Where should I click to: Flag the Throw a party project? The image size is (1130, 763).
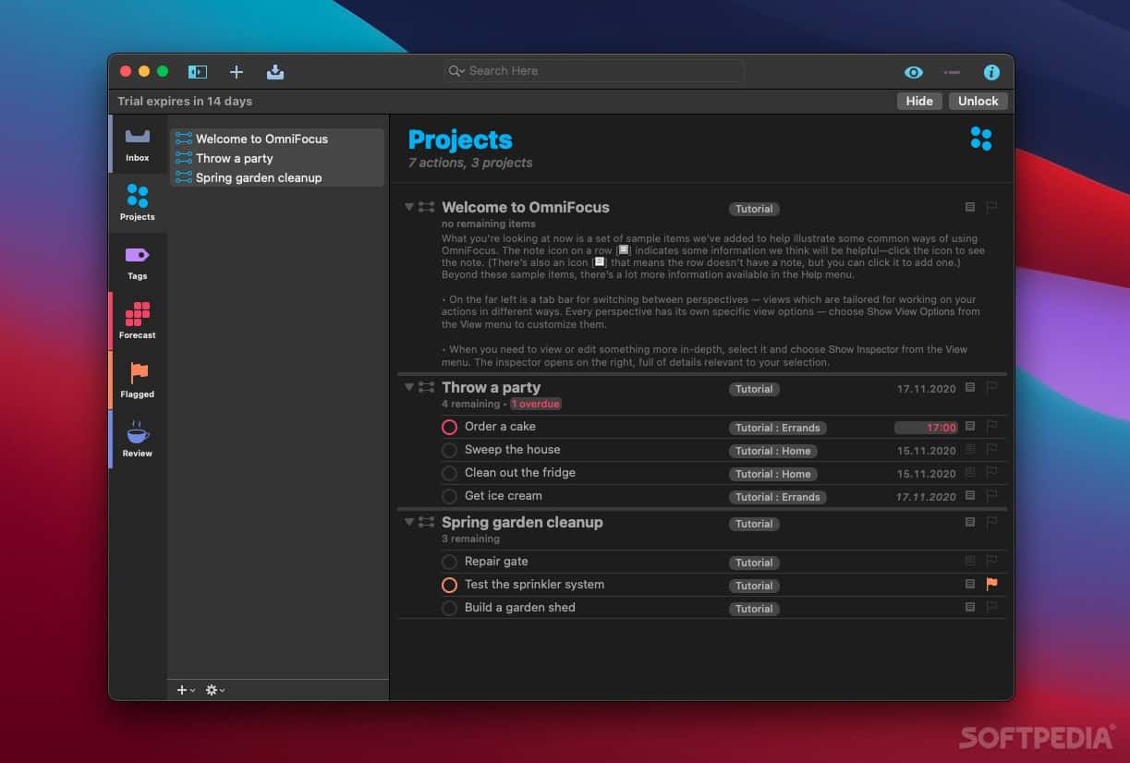pos(991,387)
